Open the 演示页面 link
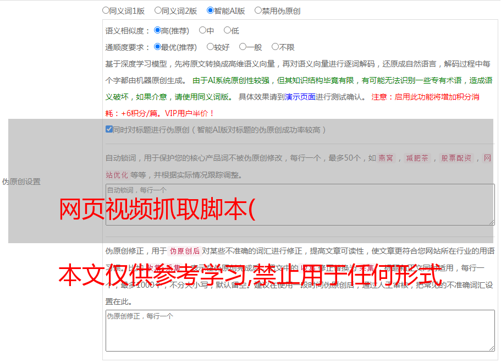This screenshot has height=362, width=501. (x=300, y=97)
